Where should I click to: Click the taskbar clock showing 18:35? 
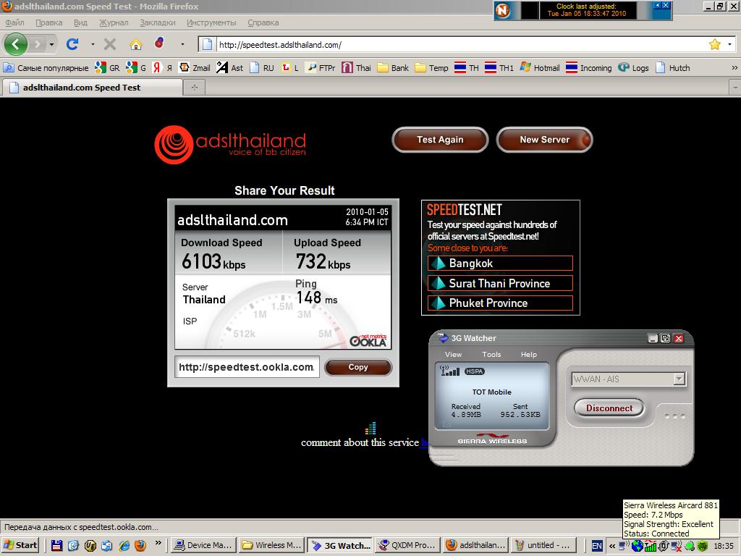[724, 546]
